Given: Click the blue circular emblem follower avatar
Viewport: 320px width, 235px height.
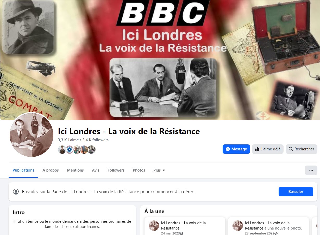Looking at the screenshot, I should click(x=69, y=150).
